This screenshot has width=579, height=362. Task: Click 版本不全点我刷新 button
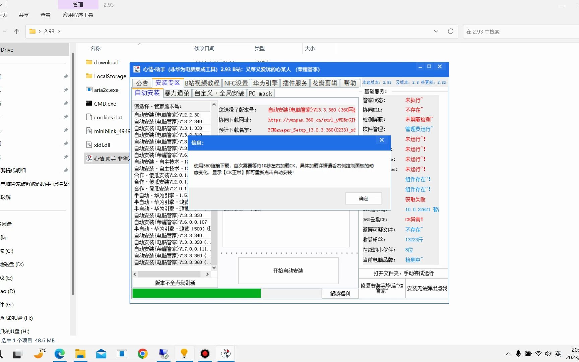click(x=175, y=283)
